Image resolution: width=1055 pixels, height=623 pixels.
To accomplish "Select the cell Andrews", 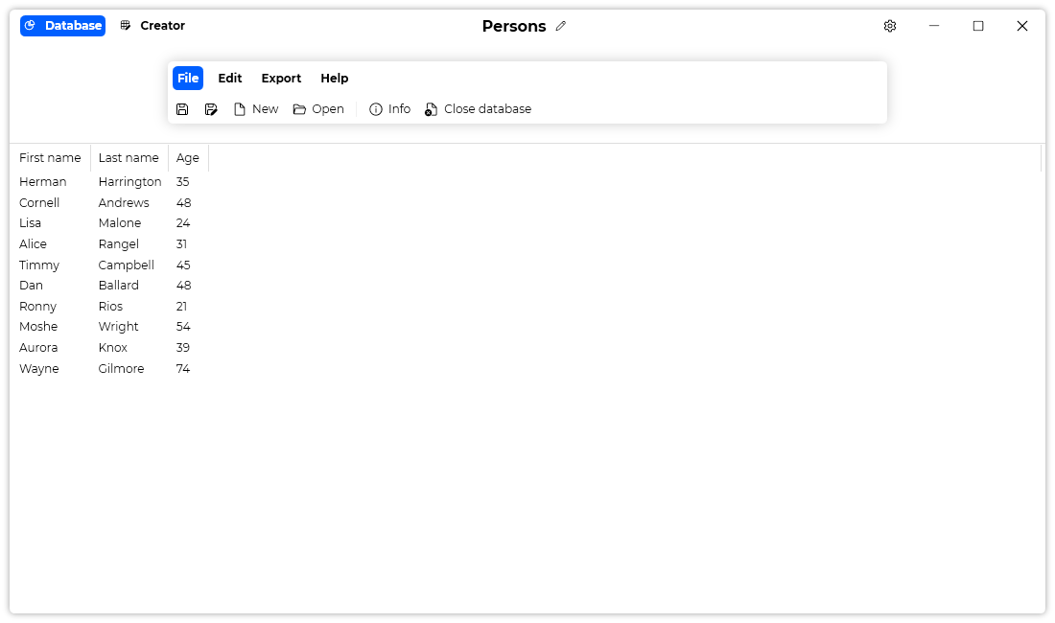I will pyautogui.click(x=124, y=202).
